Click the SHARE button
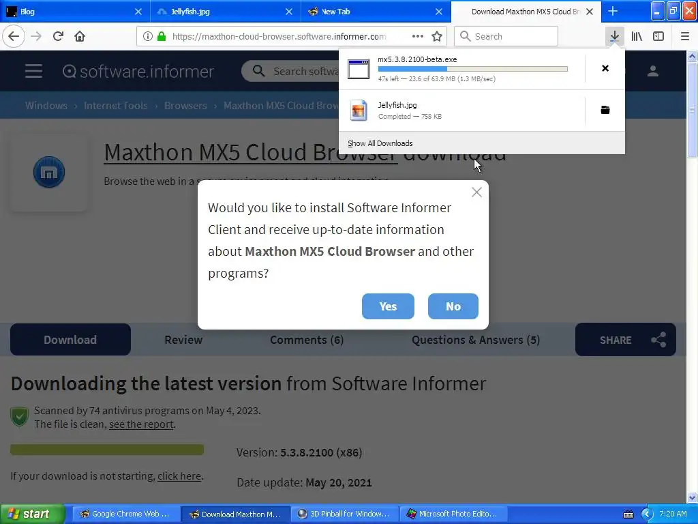Viewport: 698px width, 524px height. tap(626, 340)
